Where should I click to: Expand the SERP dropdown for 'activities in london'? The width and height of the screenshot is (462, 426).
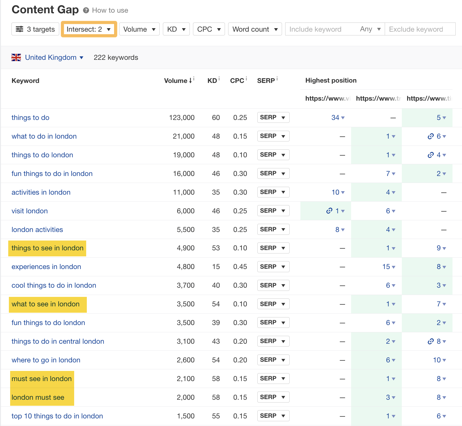coord(273,192)
